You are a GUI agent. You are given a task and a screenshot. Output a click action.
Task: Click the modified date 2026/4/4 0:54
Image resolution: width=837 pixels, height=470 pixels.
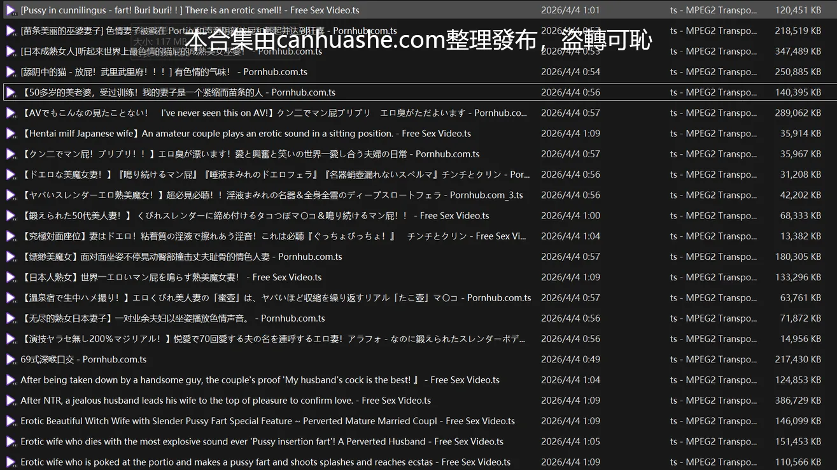point(570,72)
